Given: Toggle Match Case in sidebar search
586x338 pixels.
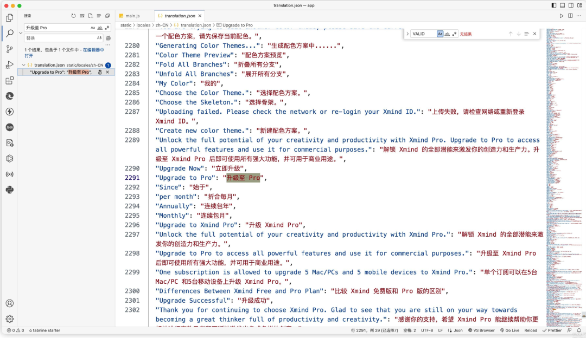Looking at the screenshot, I should [93, 28].
